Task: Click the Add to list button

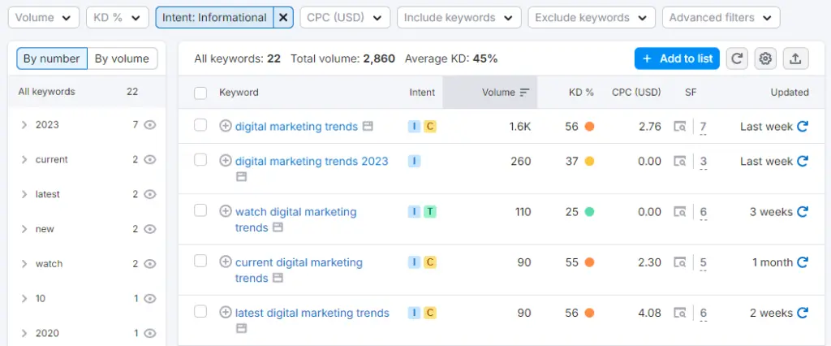Action: [677, 58]
